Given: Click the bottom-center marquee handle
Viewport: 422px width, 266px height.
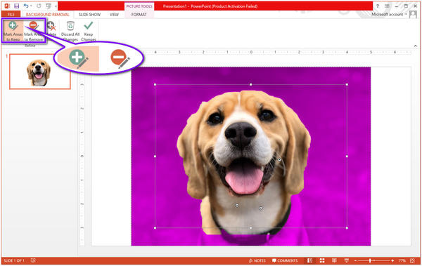Looking at the screenshot, I should tap(251, 228).
